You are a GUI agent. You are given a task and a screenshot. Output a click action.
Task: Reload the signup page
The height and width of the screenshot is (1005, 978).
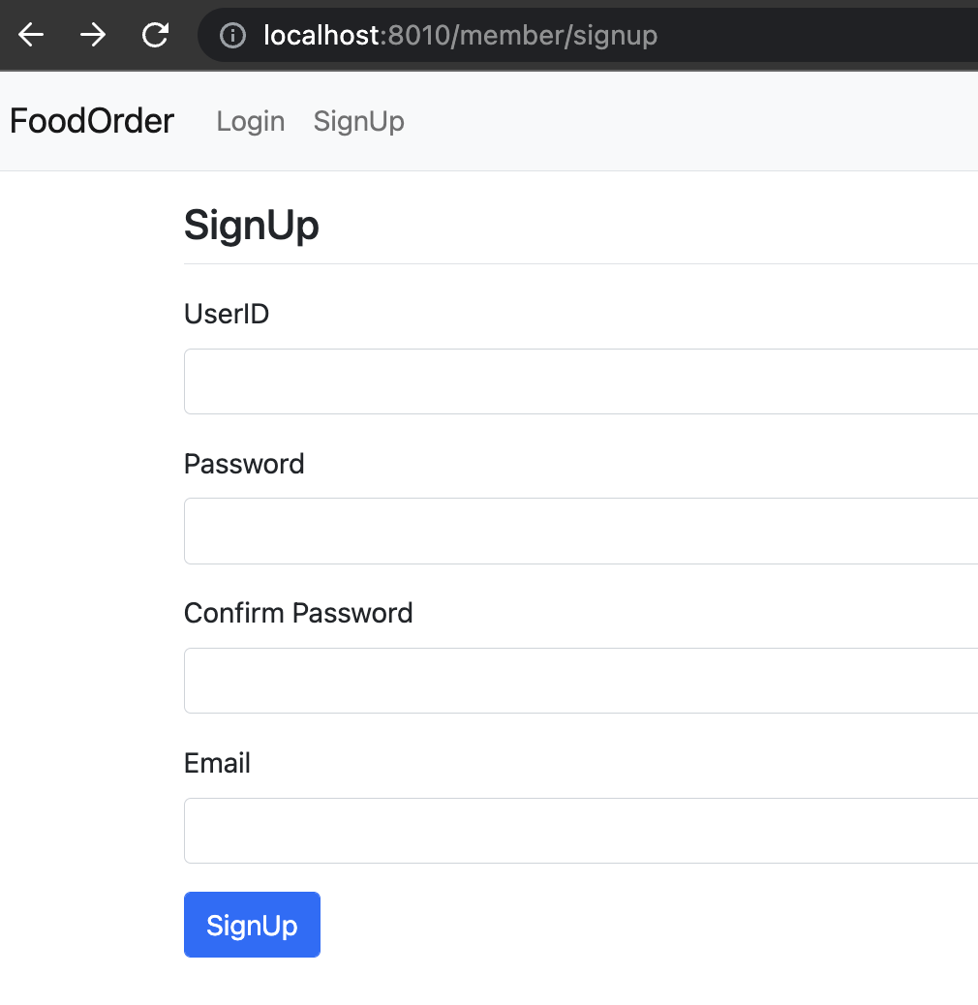[x=155, y=35]
